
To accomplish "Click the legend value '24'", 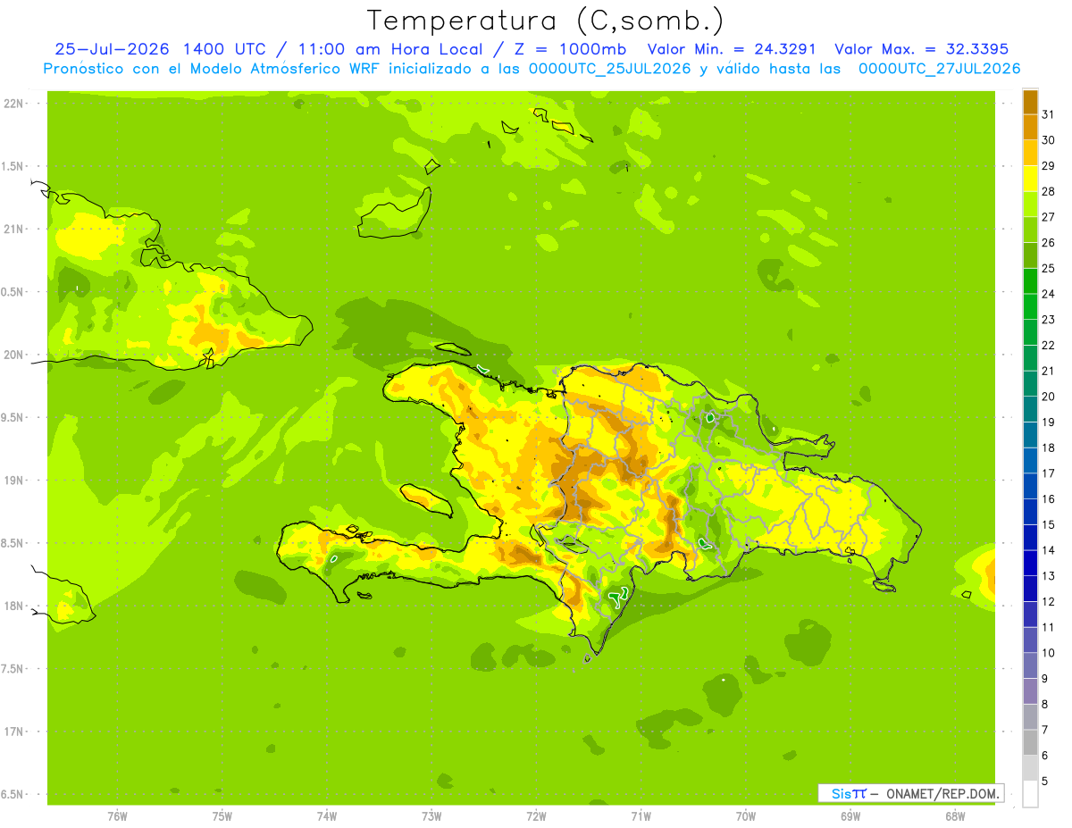I will (1048, 294).
